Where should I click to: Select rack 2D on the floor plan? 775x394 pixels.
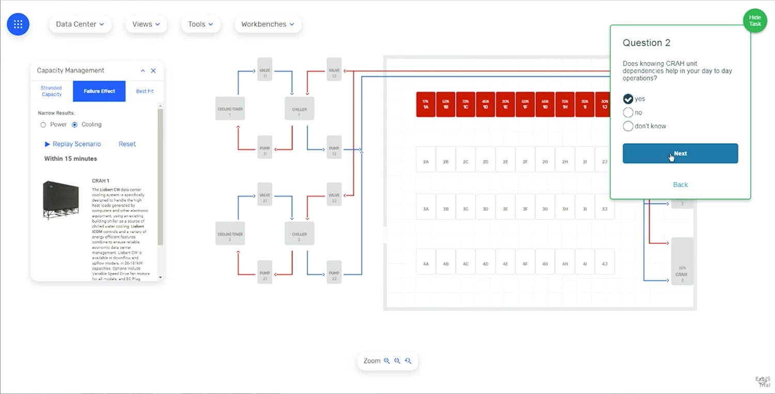[x=486, y=159]
